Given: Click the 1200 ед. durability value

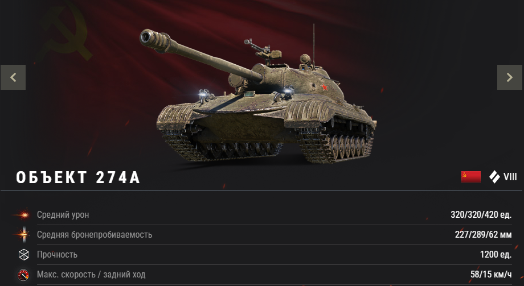Looking at the screenshot, I should point(496,255).
